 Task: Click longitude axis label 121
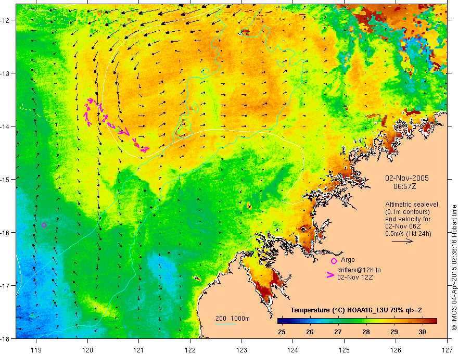pyautogui.click(x=139, y=350)
